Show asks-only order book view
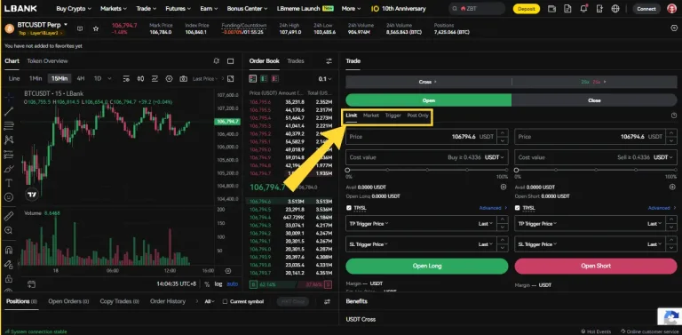This screenshot has height=335, width=682. pyautogui.click(x=275, y=79)
